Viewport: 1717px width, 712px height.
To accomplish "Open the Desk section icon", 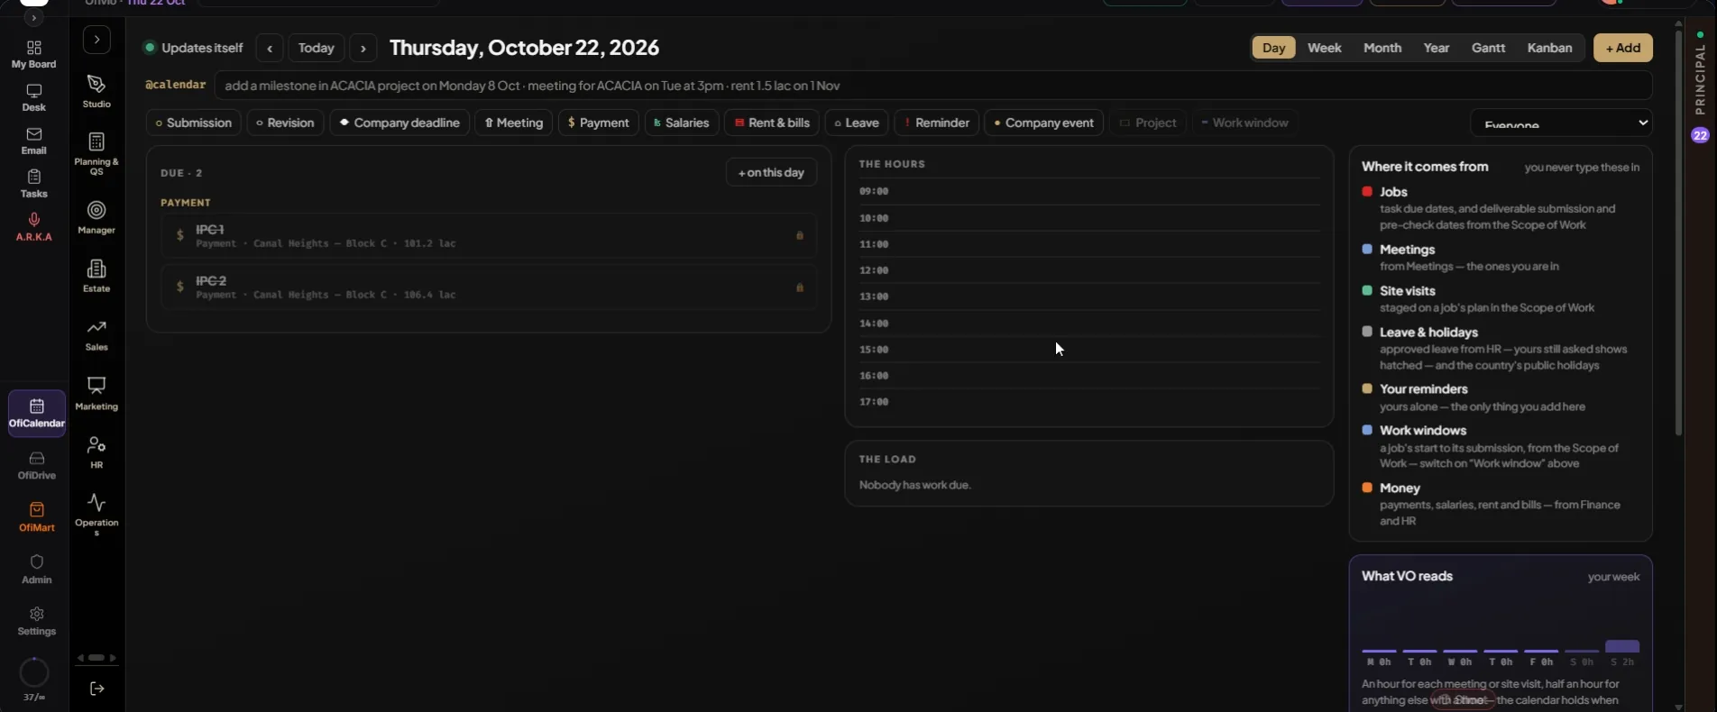I will tap(34, 97).
